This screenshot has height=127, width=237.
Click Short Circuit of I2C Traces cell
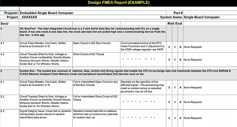coord(96,60)
